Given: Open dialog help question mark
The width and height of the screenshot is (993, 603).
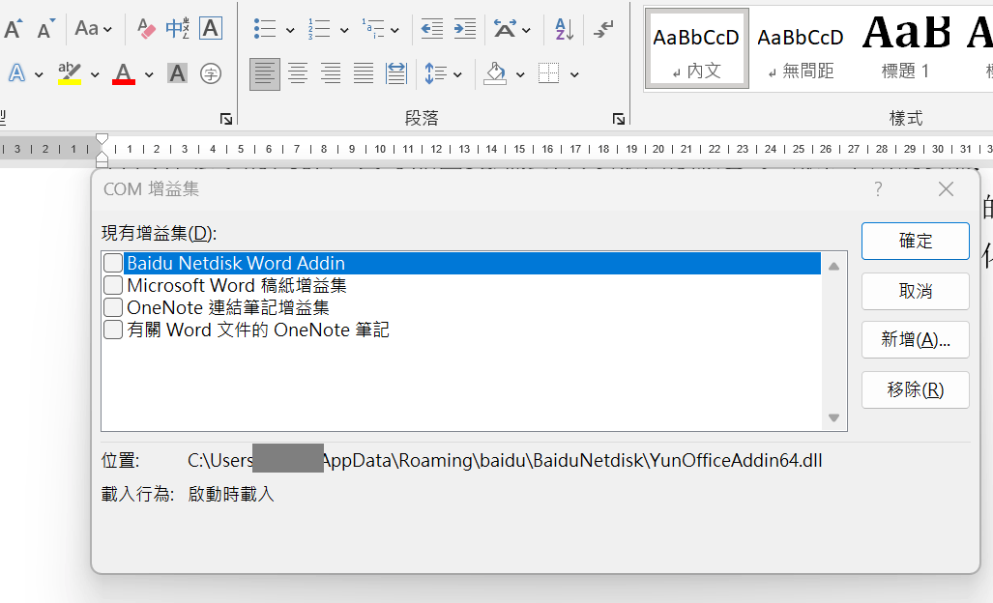Looking at the screenshot, I should pos(878,189).
